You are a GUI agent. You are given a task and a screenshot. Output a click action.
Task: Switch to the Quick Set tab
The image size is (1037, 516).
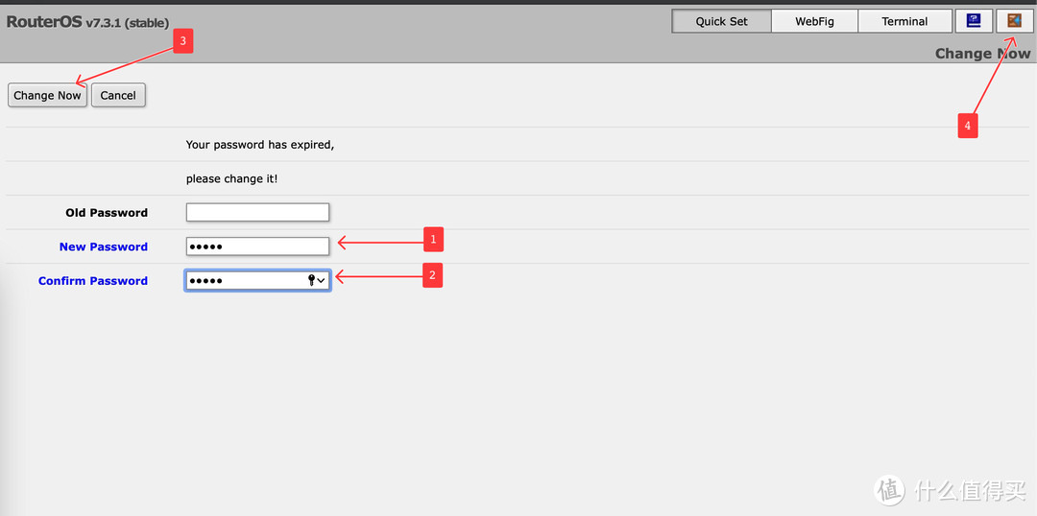pyautogui.click(x=721, y=21)
